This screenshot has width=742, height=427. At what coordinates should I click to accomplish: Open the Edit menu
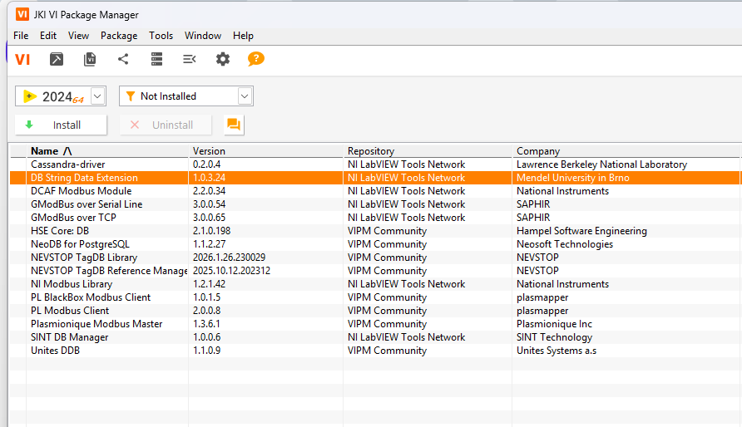point(48,36)
